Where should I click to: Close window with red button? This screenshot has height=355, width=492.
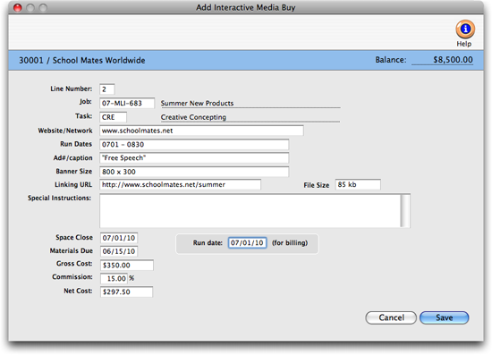(x=18, y=7)
